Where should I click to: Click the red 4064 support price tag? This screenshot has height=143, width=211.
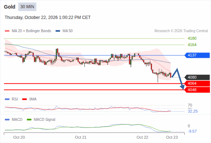(197, 83)
